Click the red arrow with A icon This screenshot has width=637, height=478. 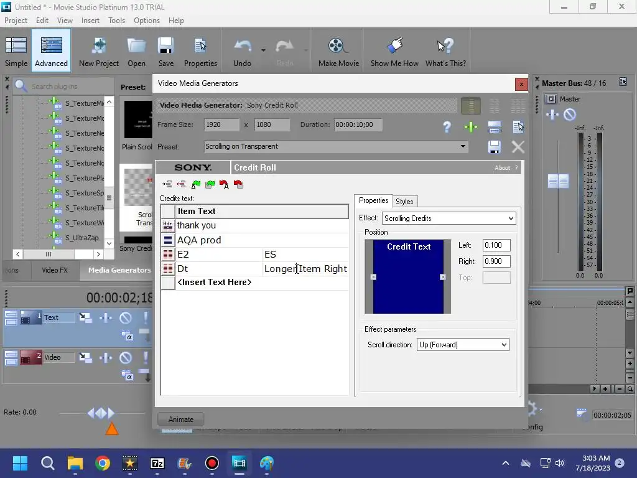(224, 184)
